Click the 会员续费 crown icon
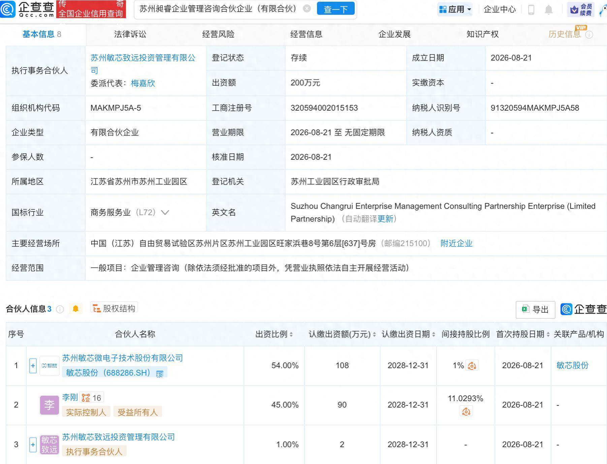 click(x=581, y=9)
